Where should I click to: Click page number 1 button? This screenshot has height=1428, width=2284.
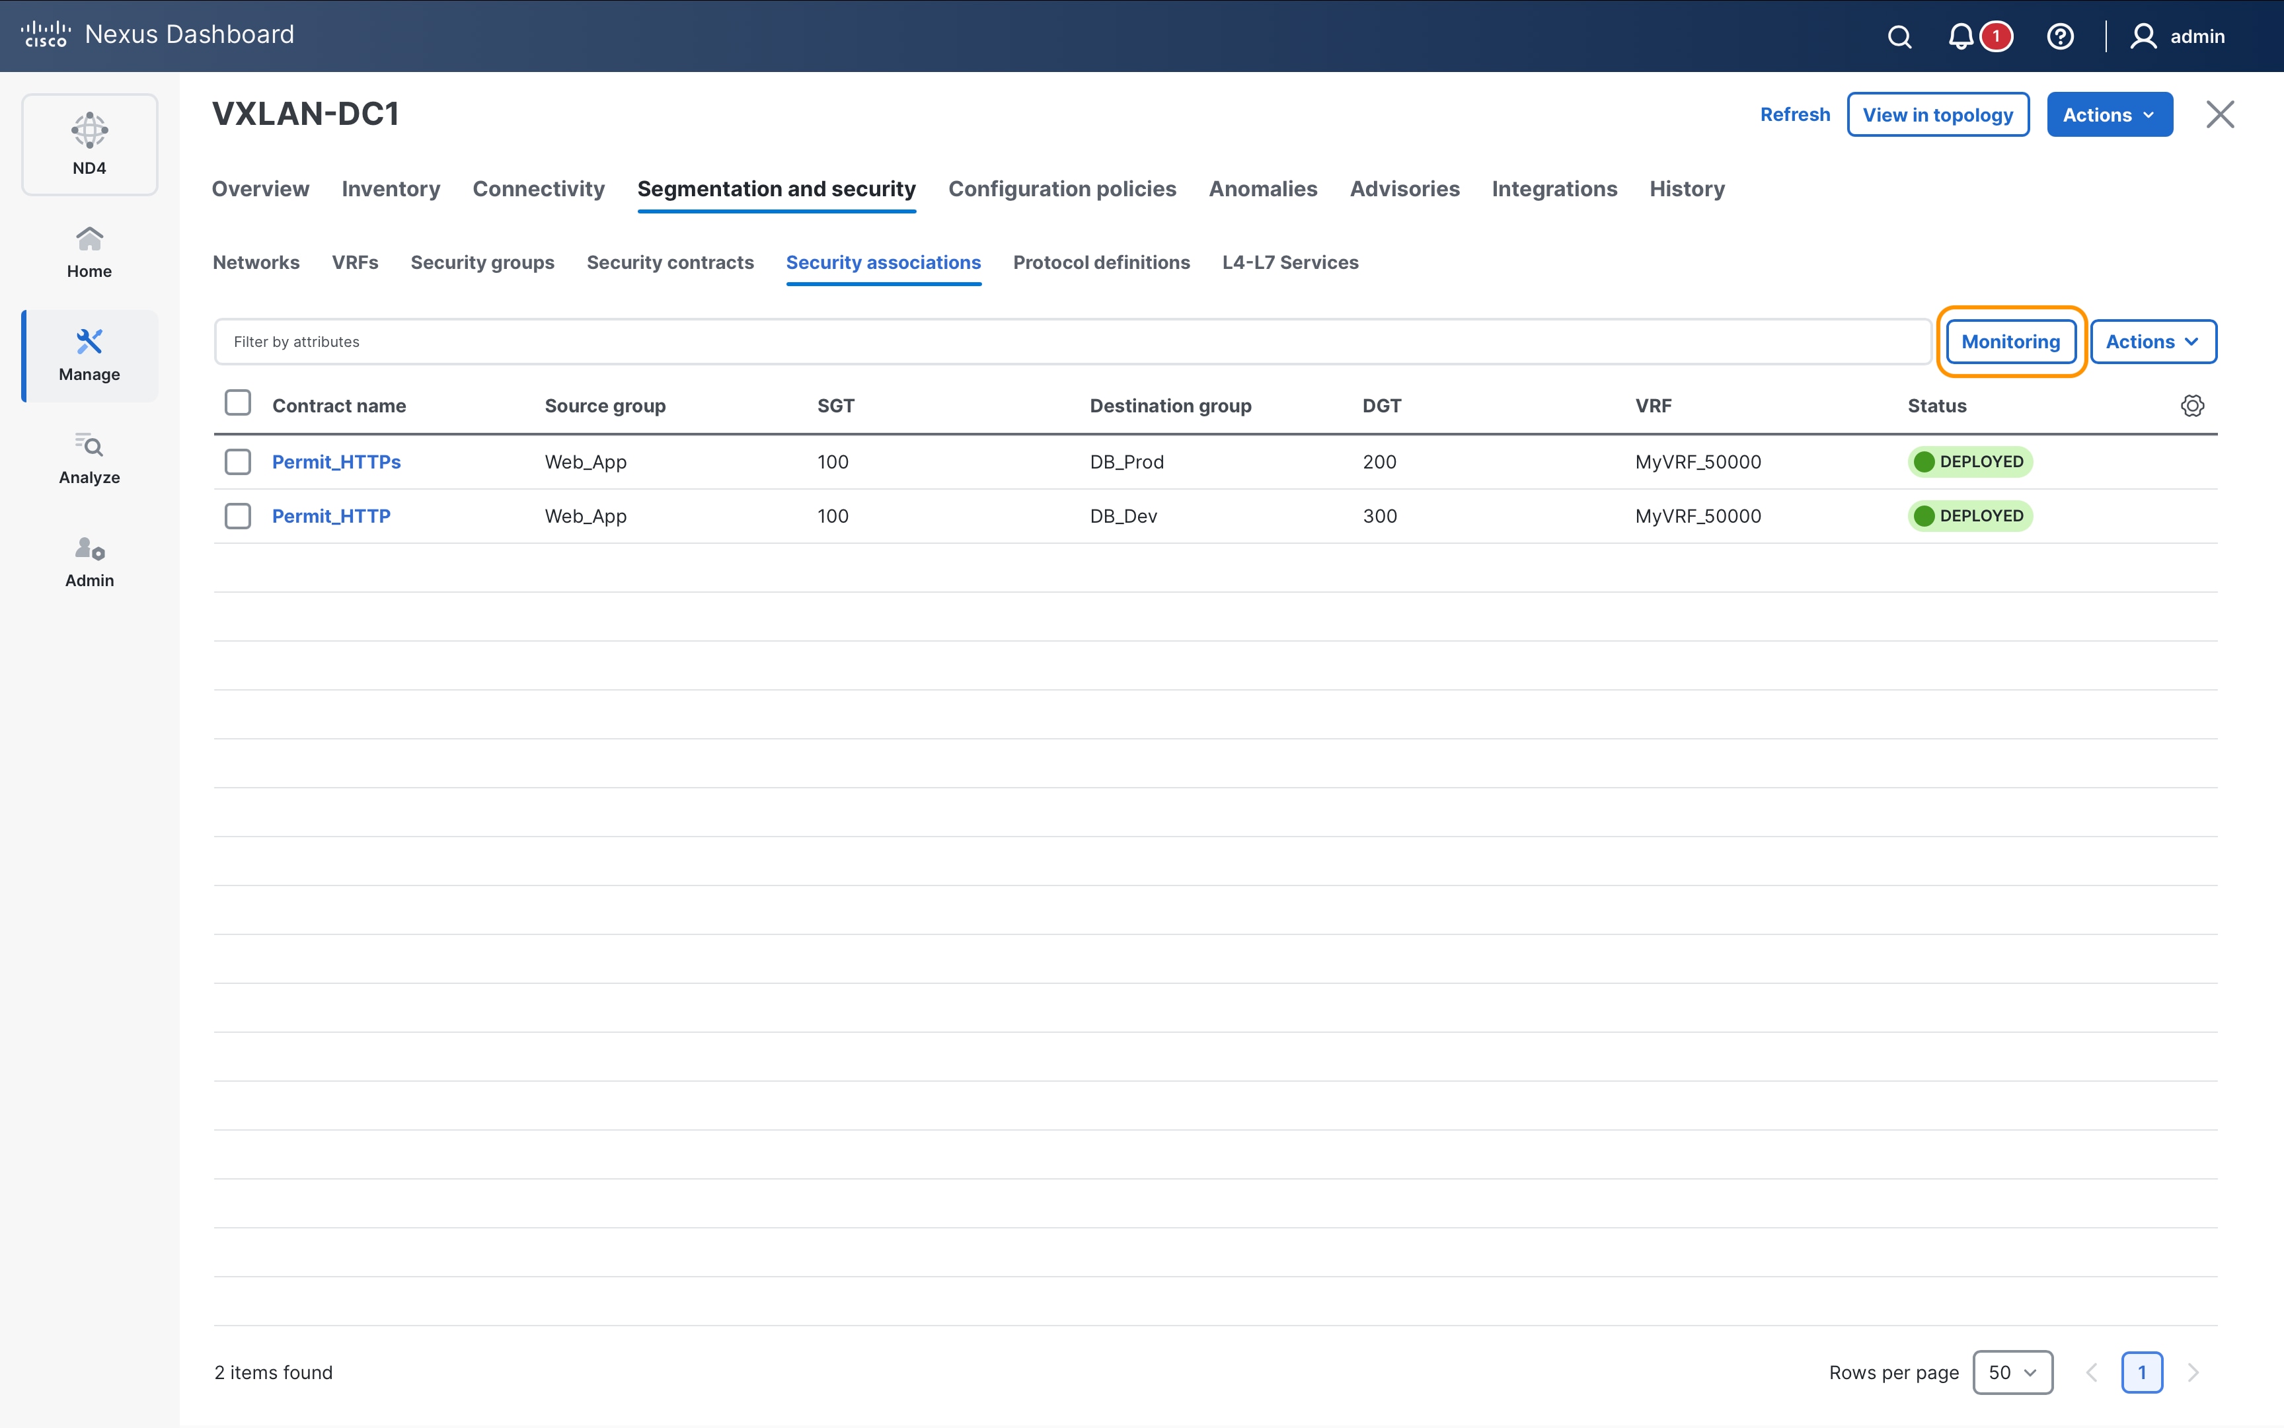[2141, 1372]
